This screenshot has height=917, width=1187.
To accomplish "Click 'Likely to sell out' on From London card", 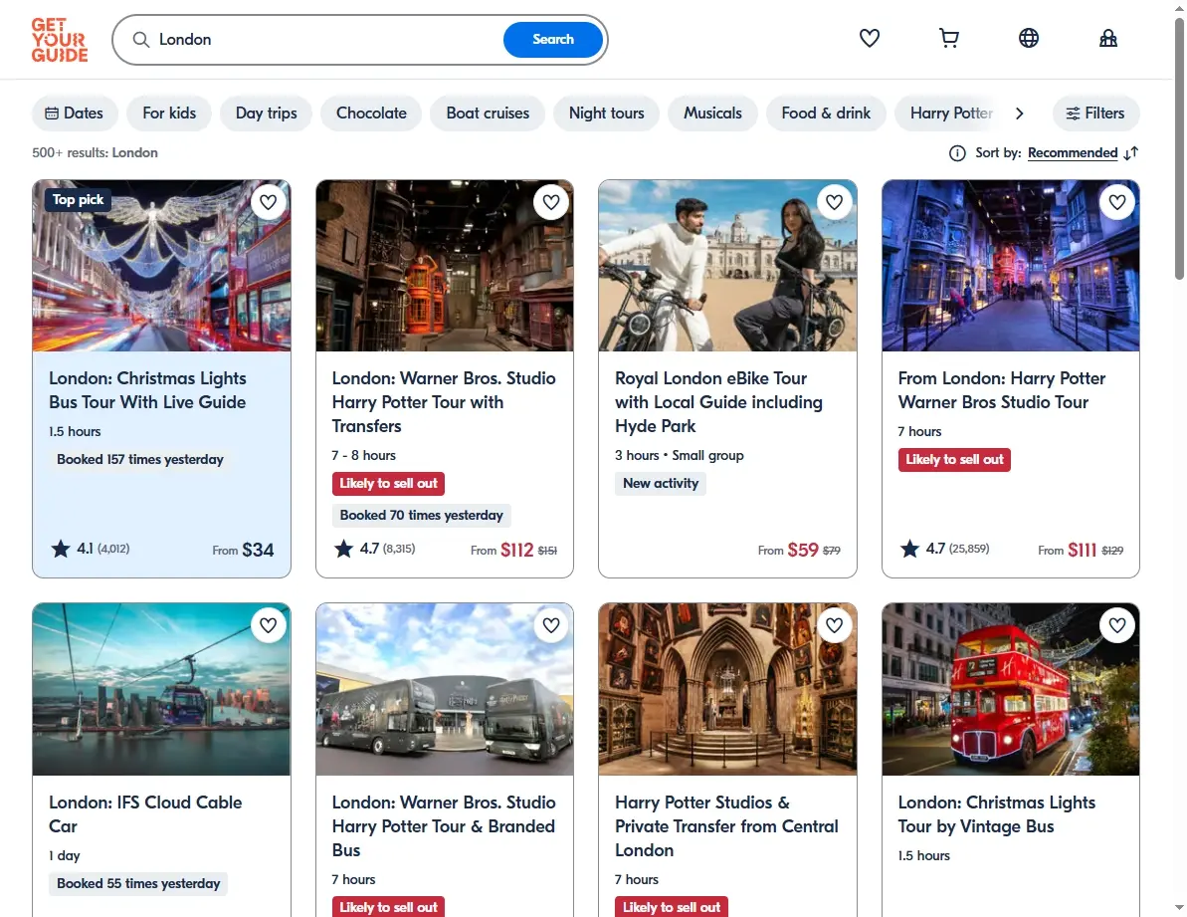I will click(954, 460).
